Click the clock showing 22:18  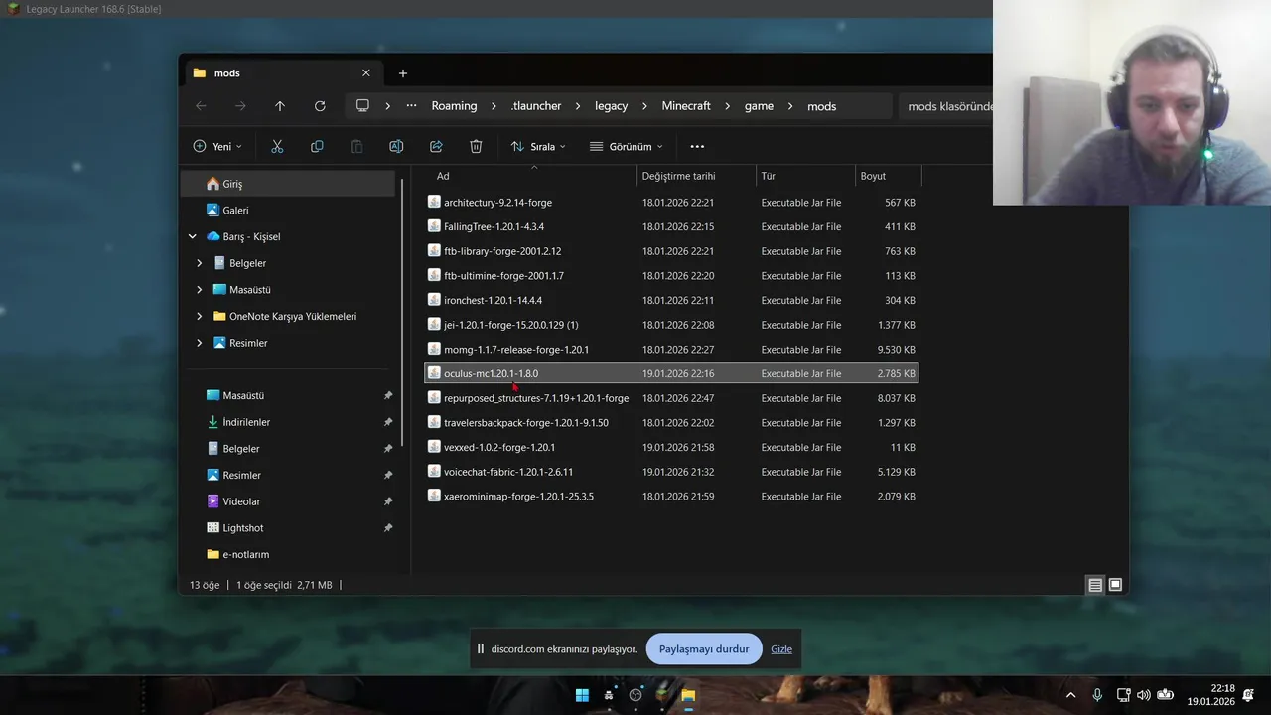click(1223, 688)
